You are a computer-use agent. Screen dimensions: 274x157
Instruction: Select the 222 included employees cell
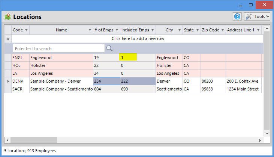click(x=138, y=81)
